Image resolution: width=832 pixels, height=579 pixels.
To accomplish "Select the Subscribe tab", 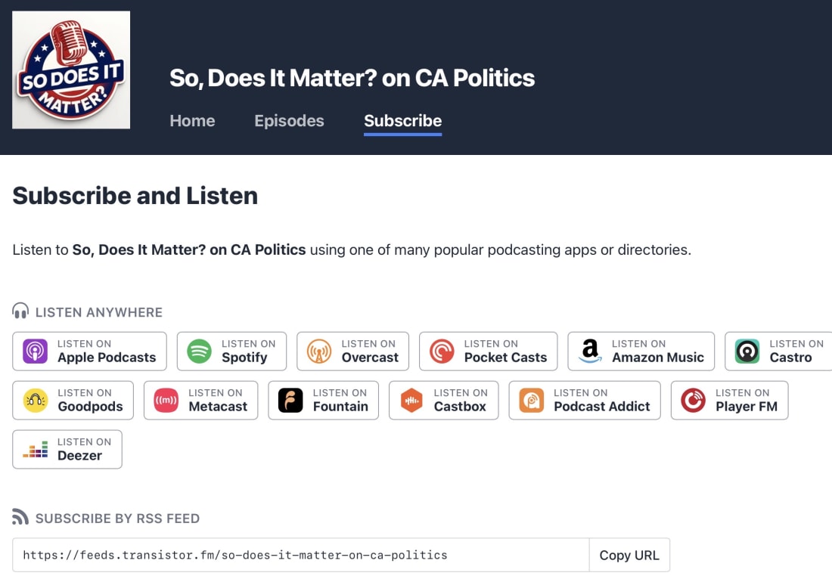I will pyautogui.click(x=402, y=121).
